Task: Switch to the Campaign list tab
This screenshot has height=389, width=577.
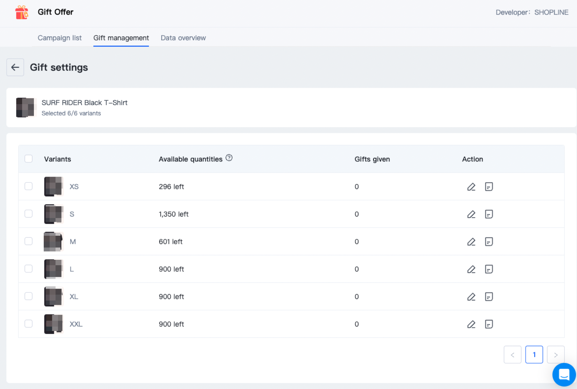Action: [x=59, y=38]
